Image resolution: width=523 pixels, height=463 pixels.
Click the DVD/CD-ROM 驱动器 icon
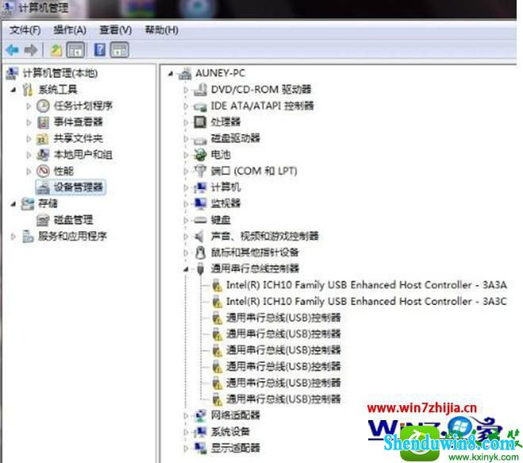201,90
